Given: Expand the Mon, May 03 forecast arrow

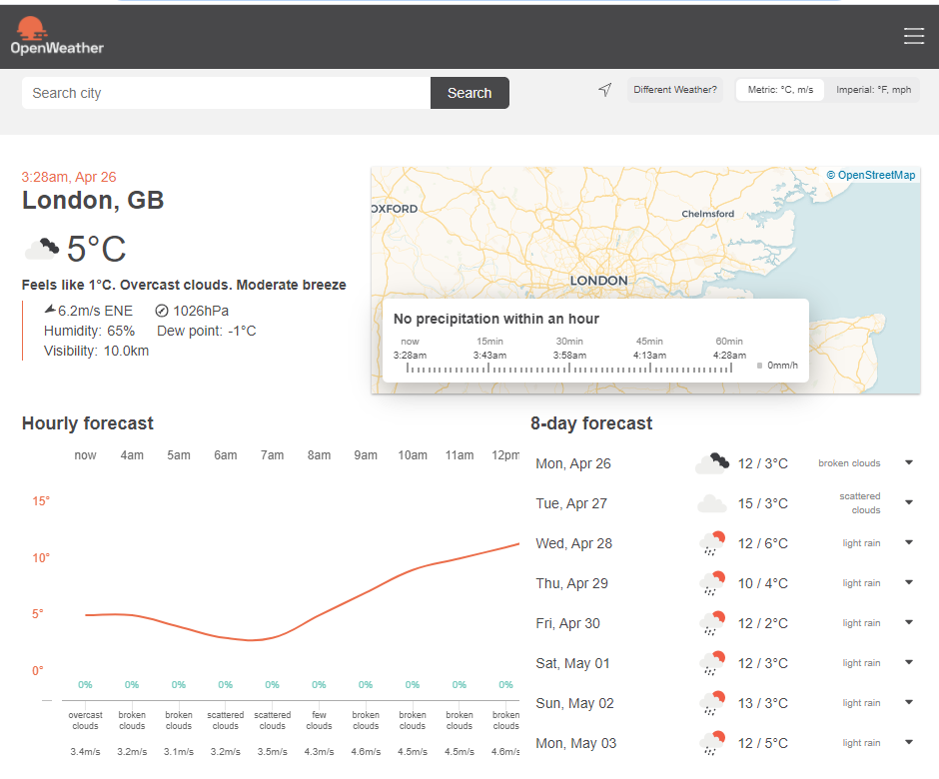Looking at the screenshot, I should click(x=909, y=742).
